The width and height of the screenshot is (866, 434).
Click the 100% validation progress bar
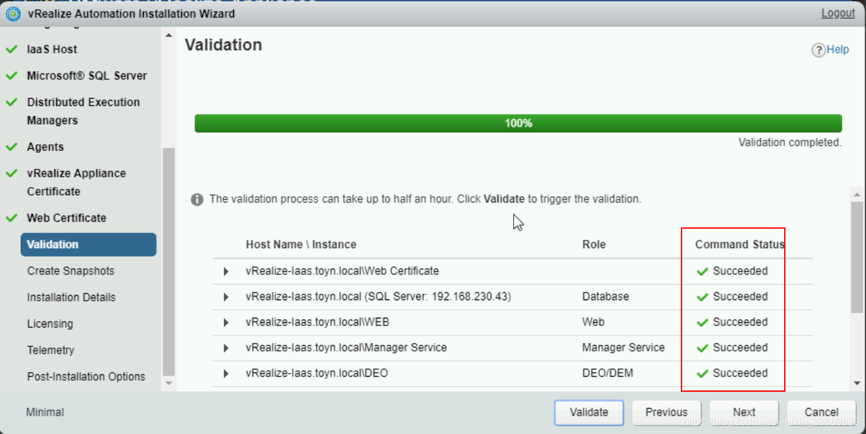coord(518,123)
